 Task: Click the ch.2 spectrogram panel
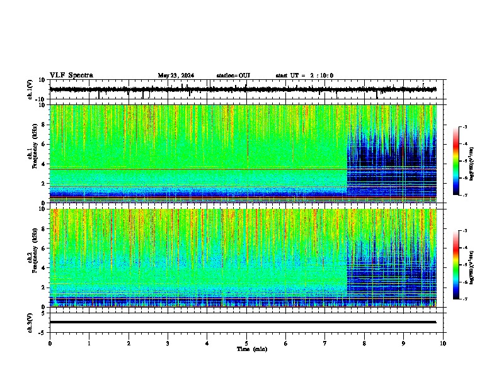243,258
